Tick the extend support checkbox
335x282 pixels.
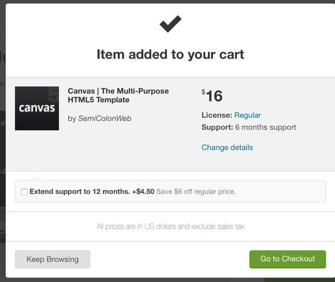pyautogui.click(x=24, y=192)
